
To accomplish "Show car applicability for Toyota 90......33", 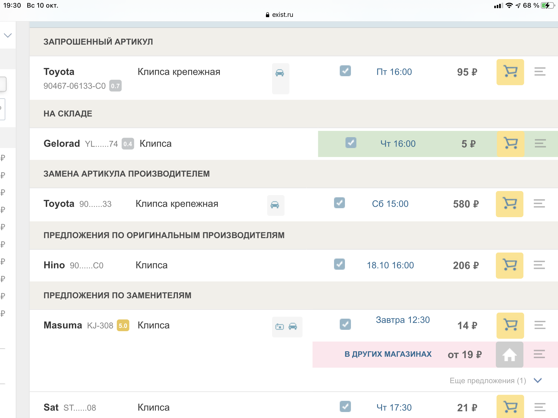I will pos(275,205).
